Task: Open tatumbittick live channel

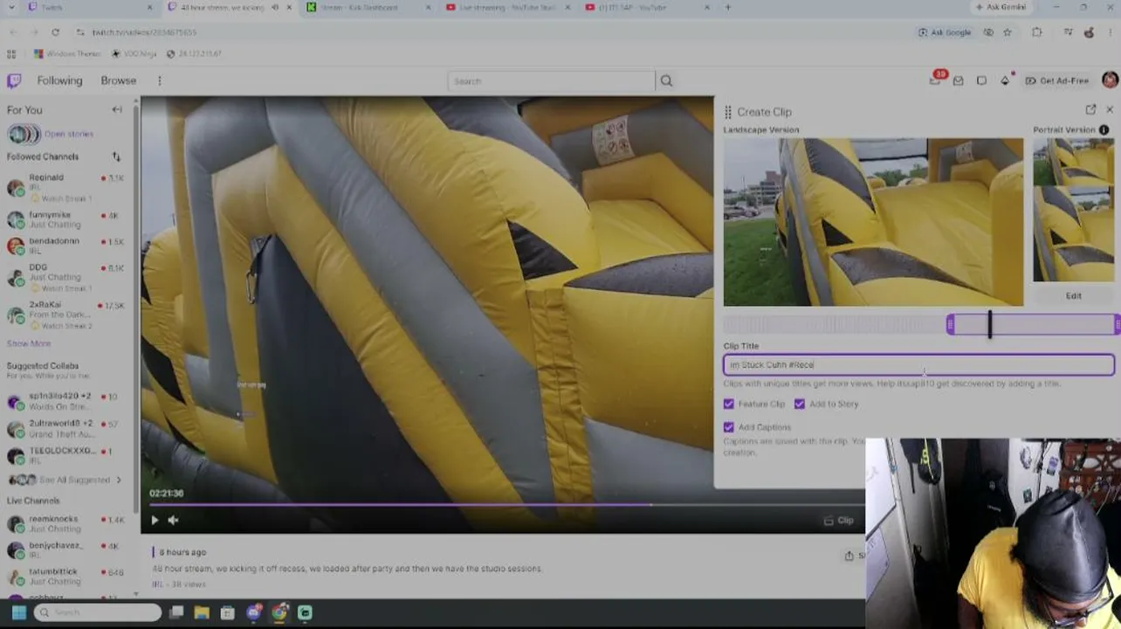Action: coord(65,576)
